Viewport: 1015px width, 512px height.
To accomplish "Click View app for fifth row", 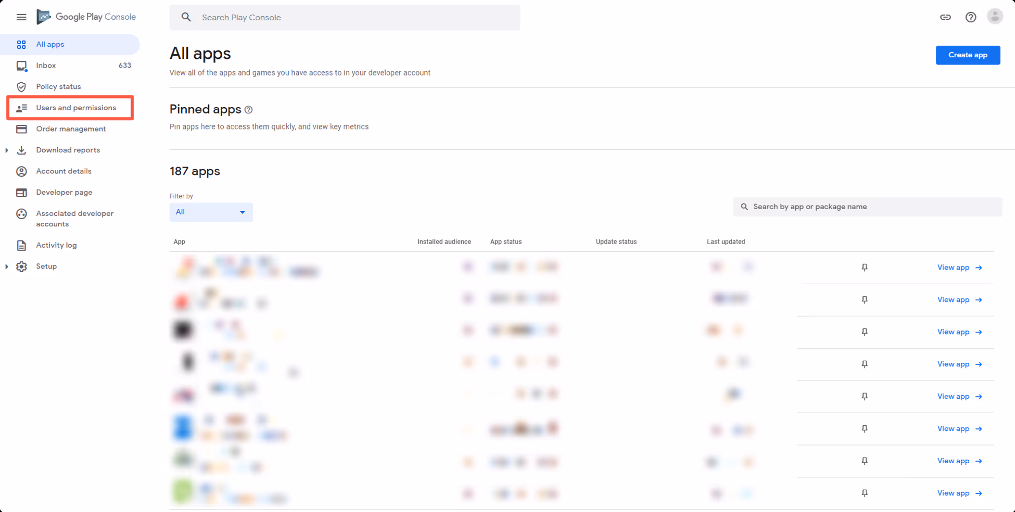I will point(960,396).
